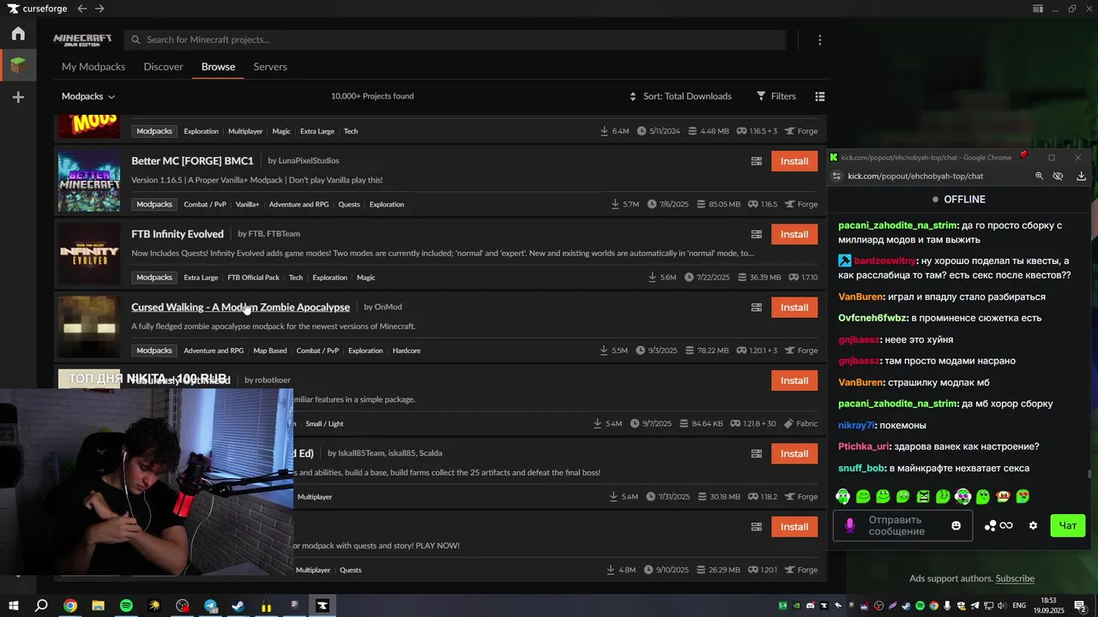Install FTB Infinity Evolved modpack
Screen dimensions: 1098x617
pyautogui.click(x=794, y=234)
